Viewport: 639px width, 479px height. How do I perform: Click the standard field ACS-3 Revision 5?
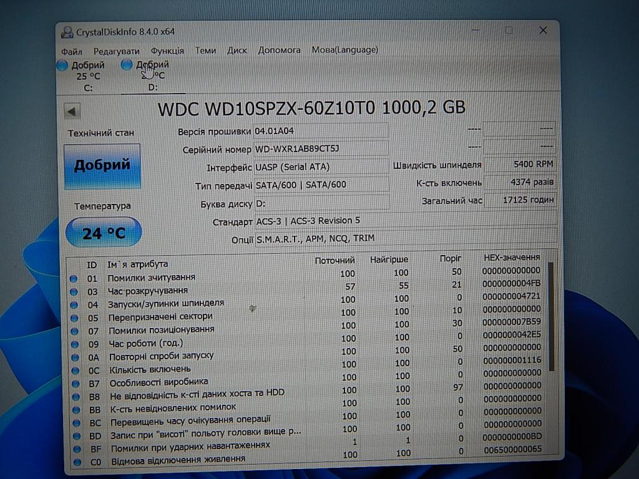[406, 220]
